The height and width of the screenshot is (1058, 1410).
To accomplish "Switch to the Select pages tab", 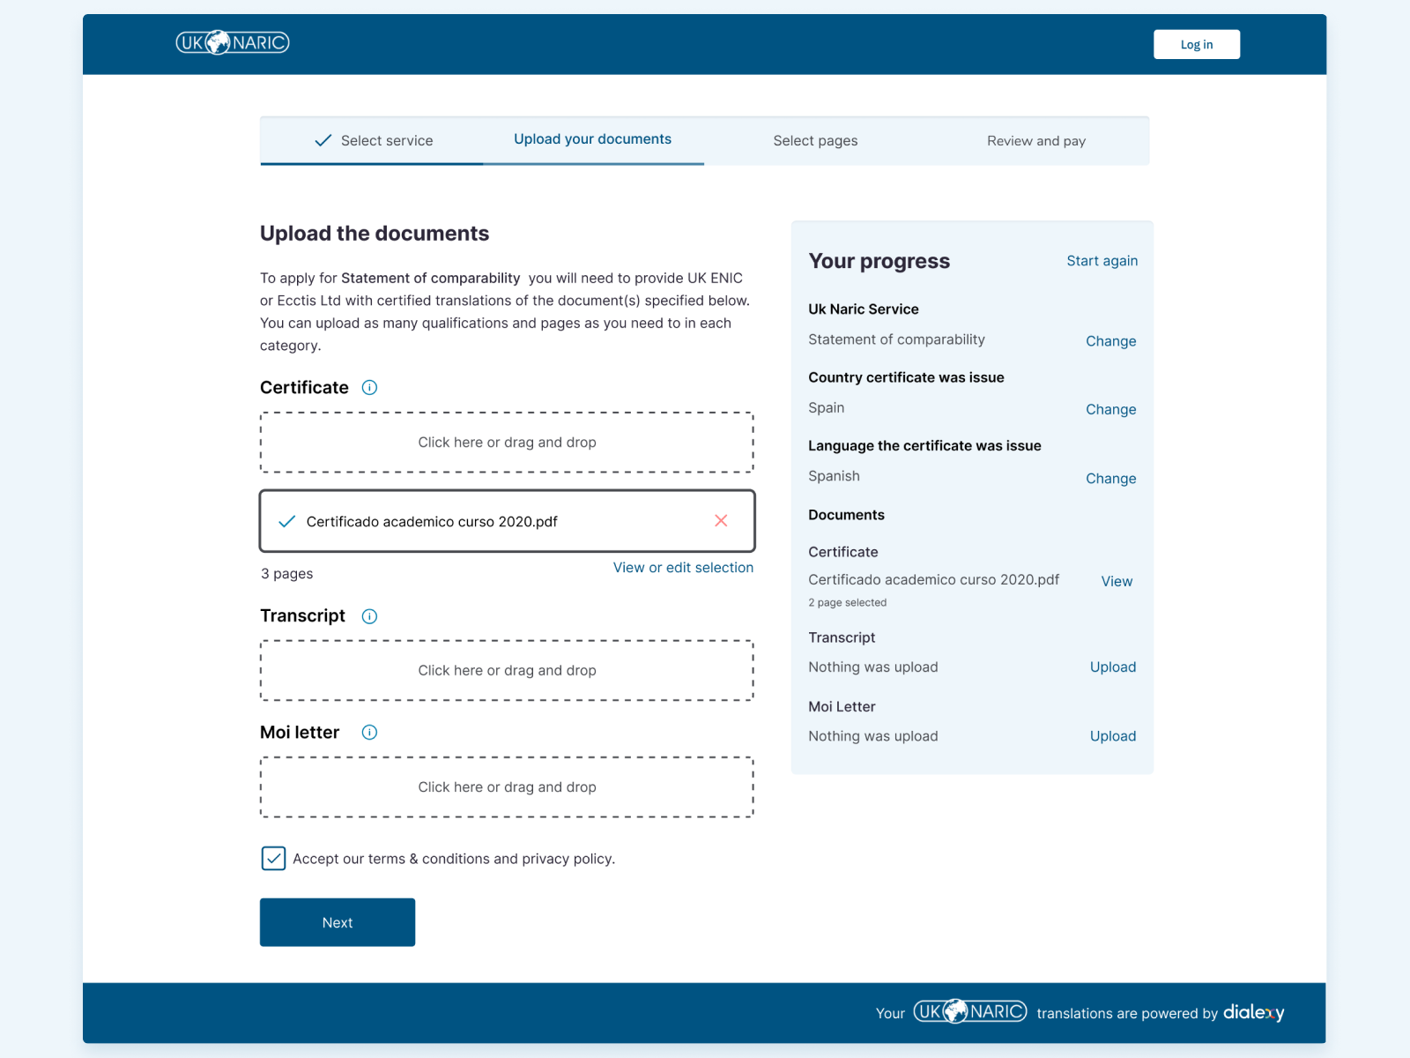I will (x=815, y=140).
